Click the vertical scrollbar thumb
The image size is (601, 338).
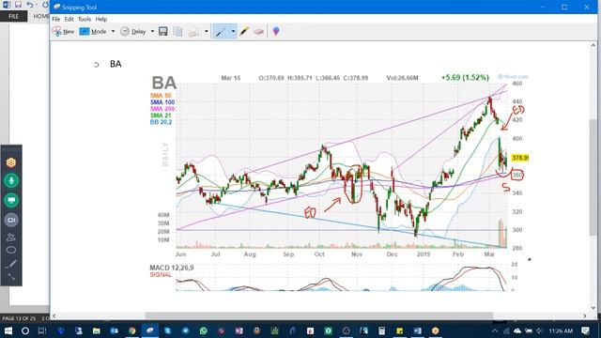point(593,177)
